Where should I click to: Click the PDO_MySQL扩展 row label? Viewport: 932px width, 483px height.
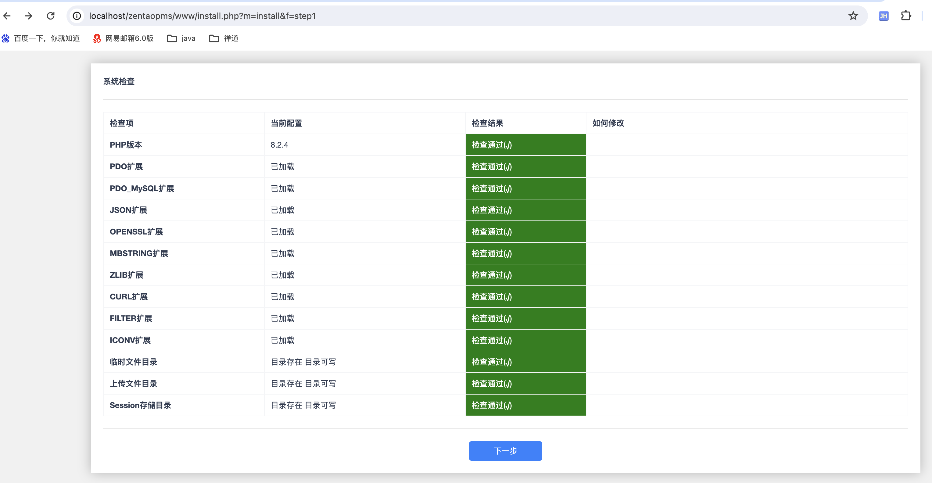(142, 188)
